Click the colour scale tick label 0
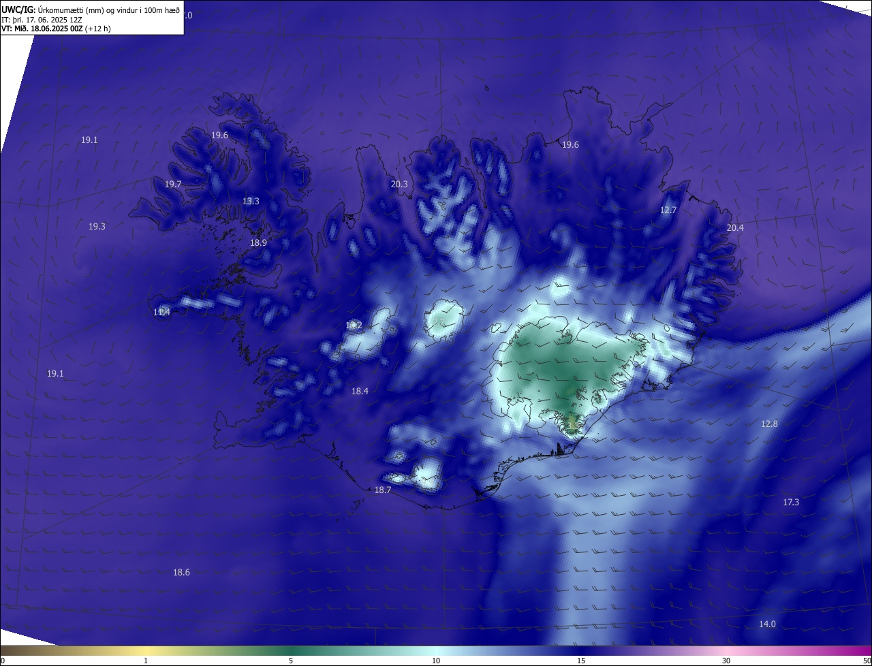 coord(3,661)
